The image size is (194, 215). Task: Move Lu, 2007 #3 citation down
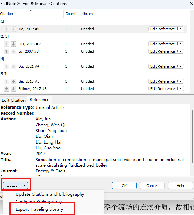click(13, 51)
